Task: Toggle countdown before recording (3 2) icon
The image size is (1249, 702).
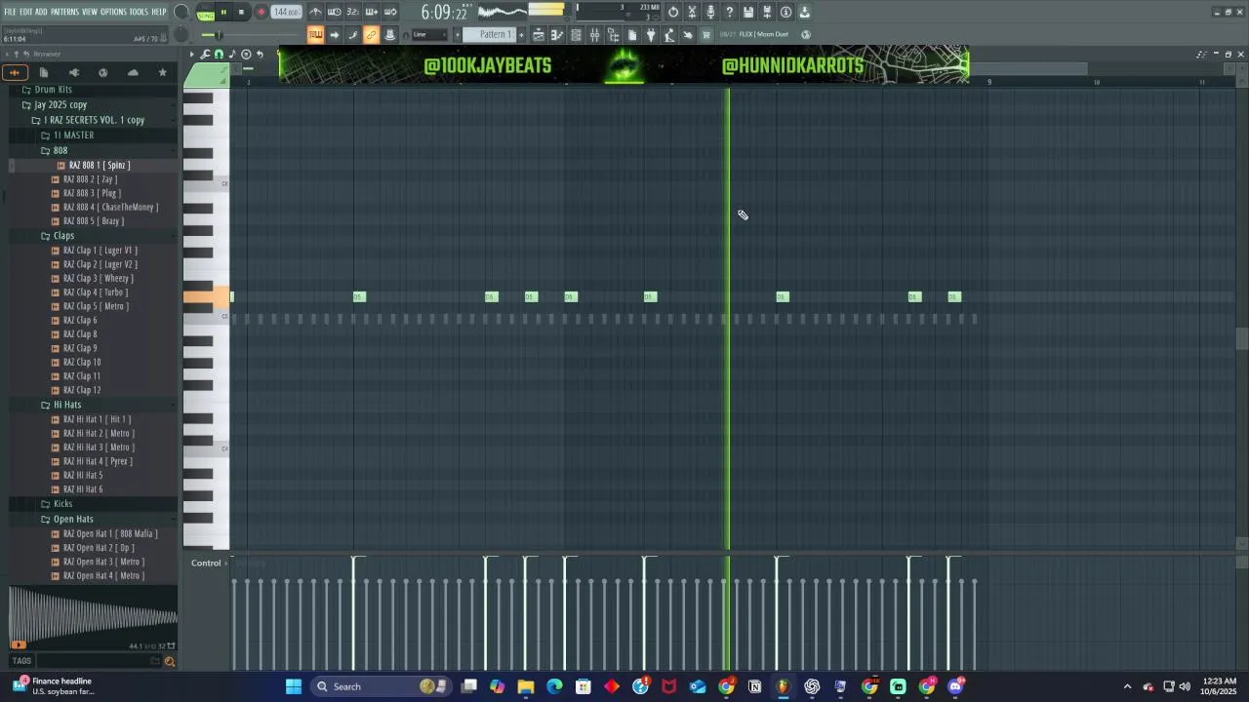Action: click(352, 12)
